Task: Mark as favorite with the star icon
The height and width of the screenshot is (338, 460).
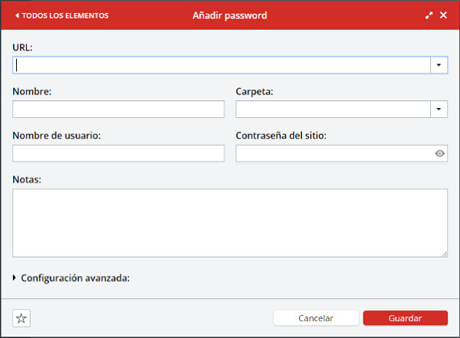Action: 21,318
